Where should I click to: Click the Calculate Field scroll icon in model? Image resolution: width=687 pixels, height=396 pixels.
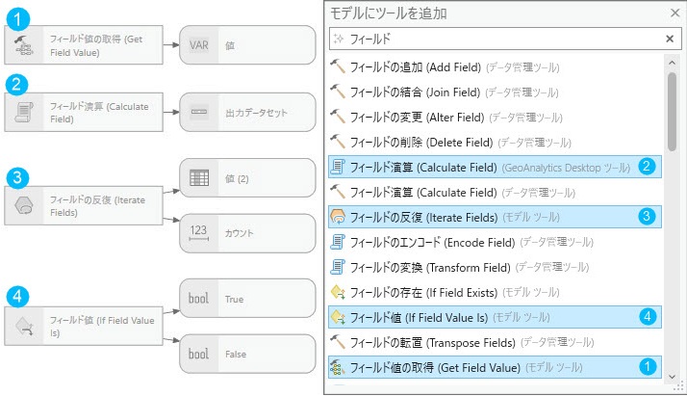pos(24,112)
